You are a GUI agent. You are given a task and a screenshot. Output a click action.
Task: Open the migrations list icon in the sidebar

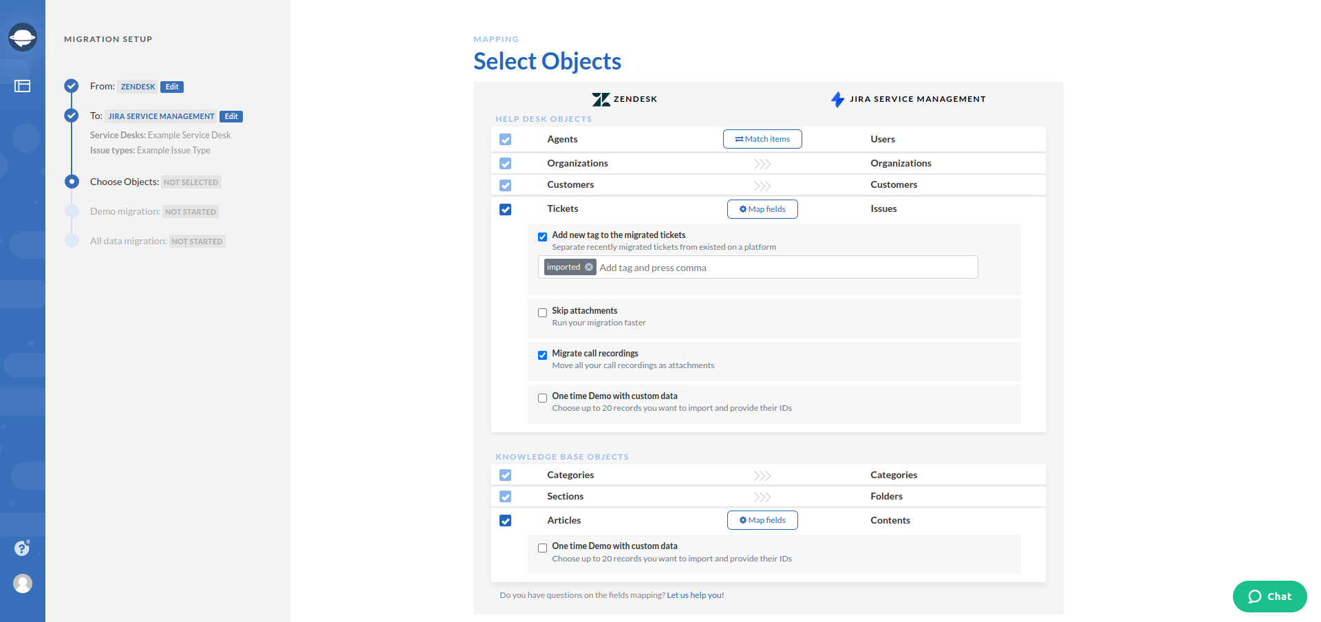click(23, 86)
